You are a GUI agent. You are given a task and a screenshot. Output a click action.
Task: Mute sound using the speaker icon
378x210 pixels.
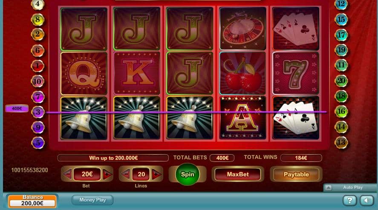[367, 200]
